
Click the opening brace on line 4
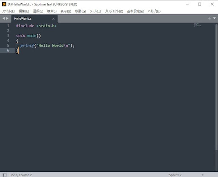pos(17,41)
